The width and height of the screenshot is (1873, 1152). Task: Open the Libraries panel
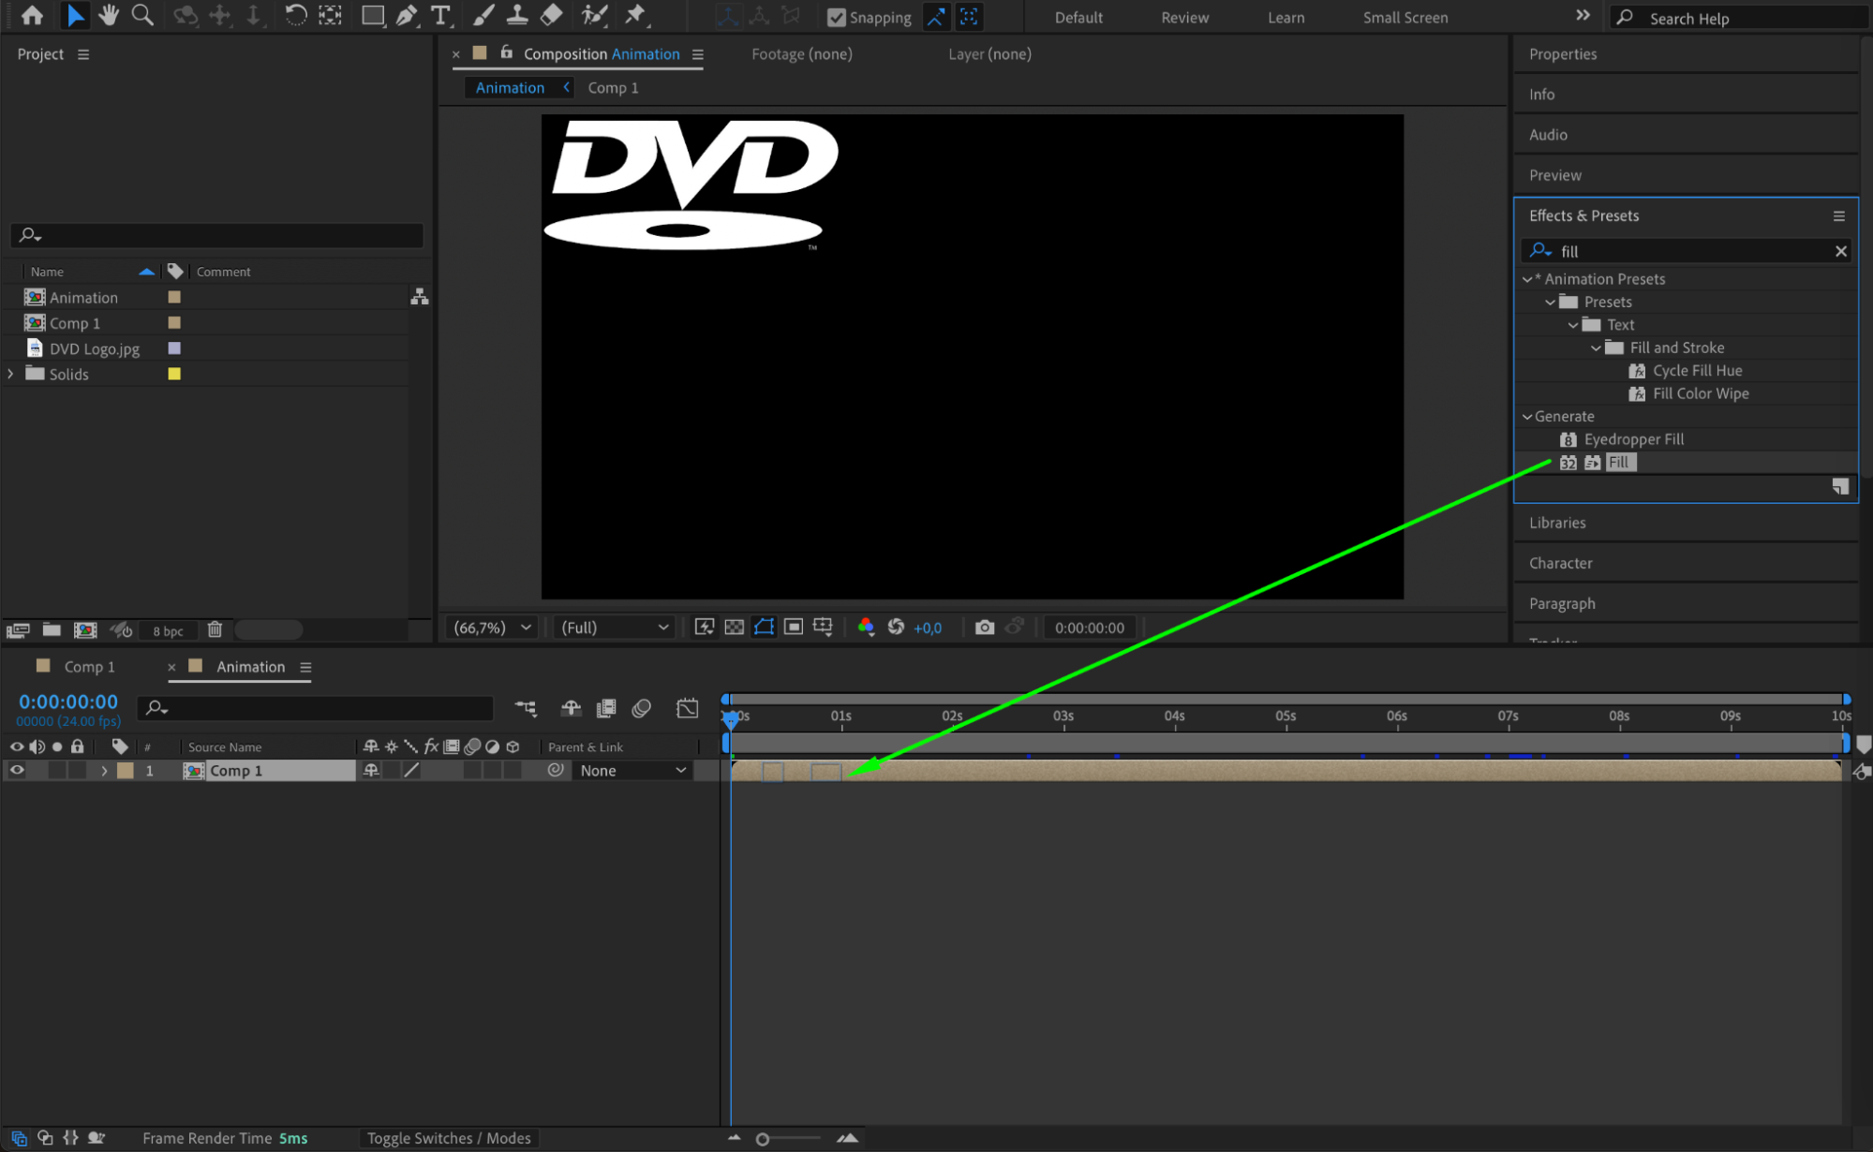point(1557,523)
